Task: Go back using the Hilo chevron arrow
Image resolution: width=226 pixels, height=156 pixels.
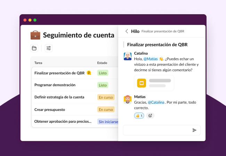Action: pyautogui.click(x=127, y=31)
